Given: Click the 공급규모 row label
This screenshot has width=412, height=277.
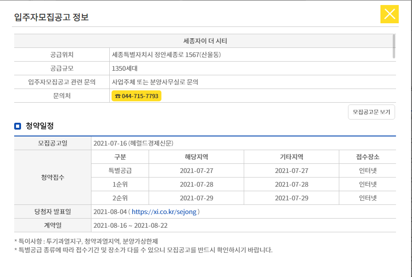Looking at the screenshot, I should pos(62,68).
